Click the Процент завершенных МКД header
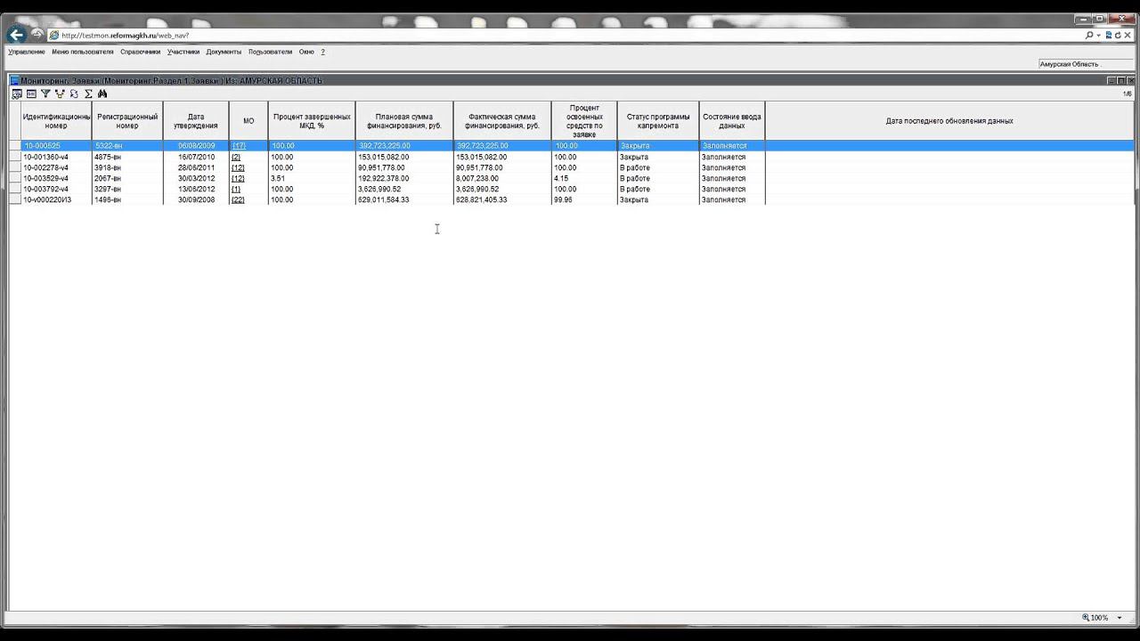 312,121
